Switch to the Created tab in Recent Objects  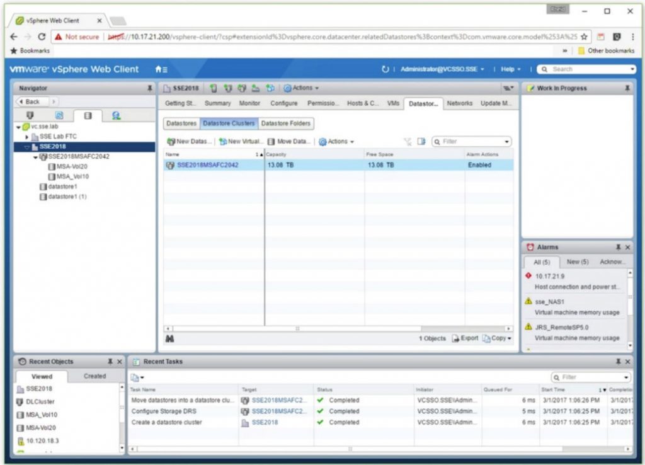[94, 376]
